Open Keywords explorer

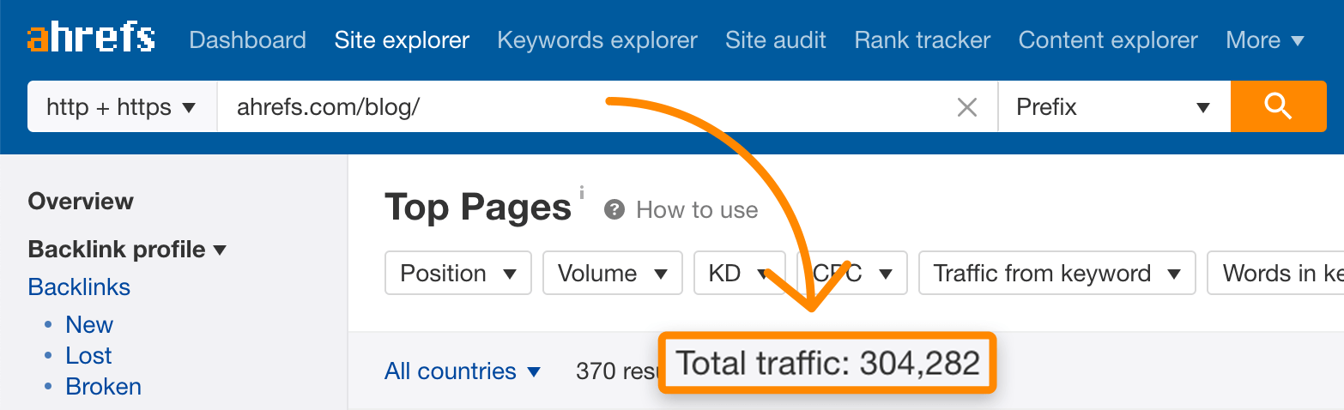point(597,40)
